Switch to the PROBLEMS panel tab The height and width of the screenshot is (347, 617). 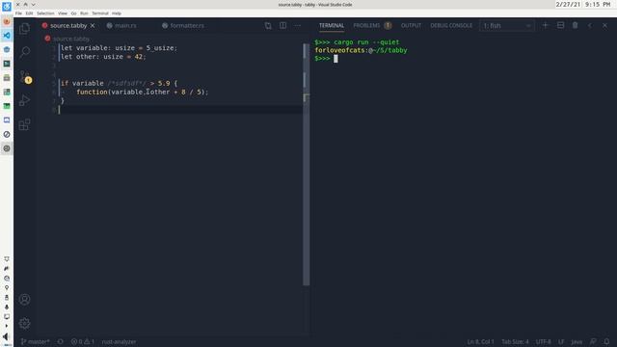coord(372,26)
